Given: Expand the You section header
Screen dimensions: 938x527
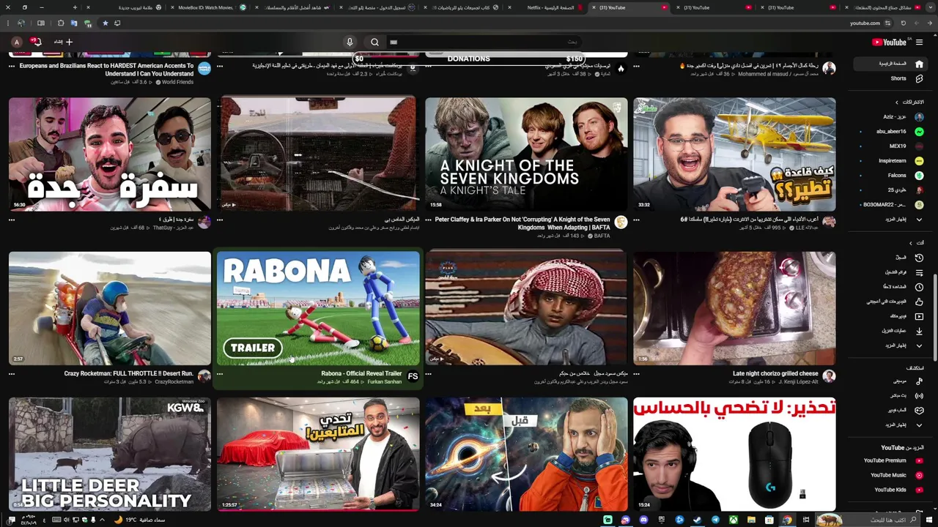Looking at the screenshot, I should click(x=916, y=242).
